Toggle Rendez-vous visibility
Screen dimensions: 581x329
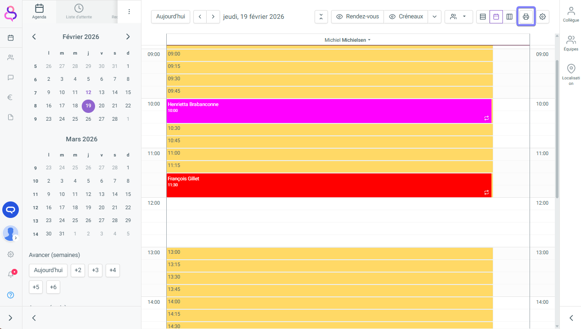(357, 17)
